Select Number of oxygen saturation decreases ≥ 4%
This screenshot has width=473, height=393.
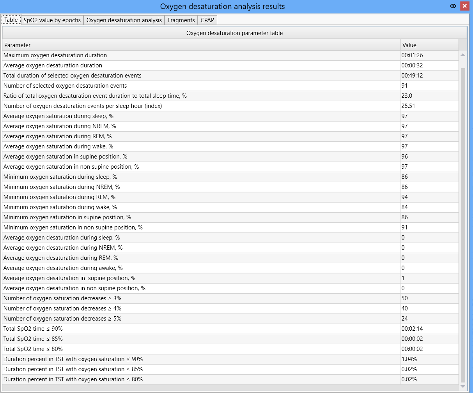click(230, 308)
